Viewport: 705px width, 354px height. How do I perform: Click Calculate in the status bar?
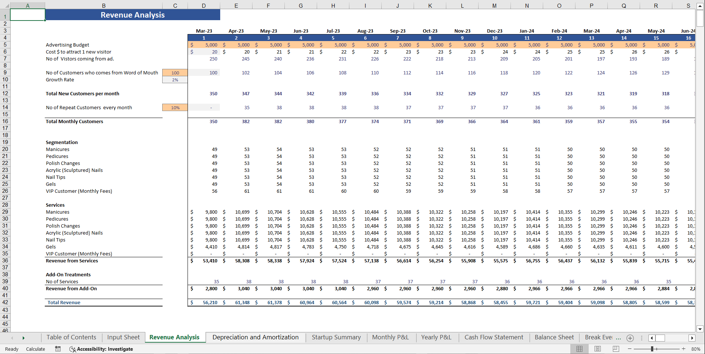35,349
